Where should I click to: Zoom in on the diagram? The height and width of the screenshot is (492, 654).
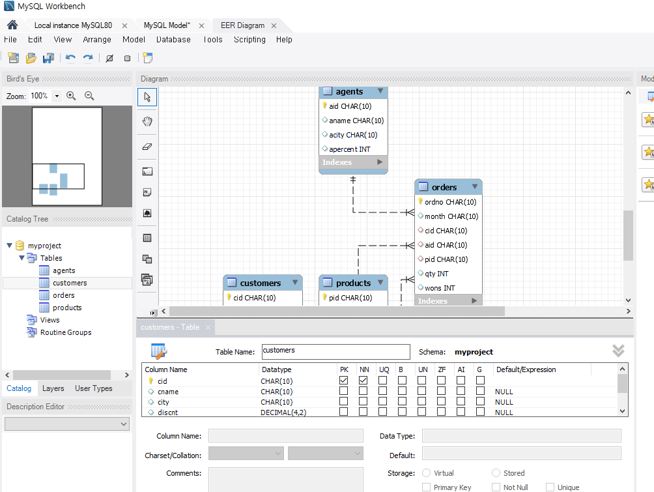[71, 96]
